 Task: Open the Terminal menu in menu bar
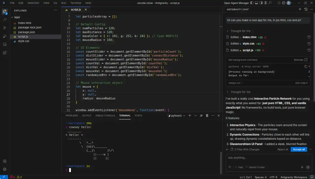(76, 3)
